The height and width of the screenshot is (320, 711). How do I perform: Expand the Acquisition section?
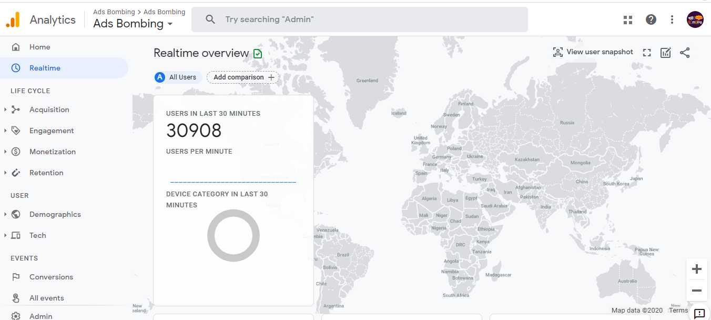click(50, 109)
